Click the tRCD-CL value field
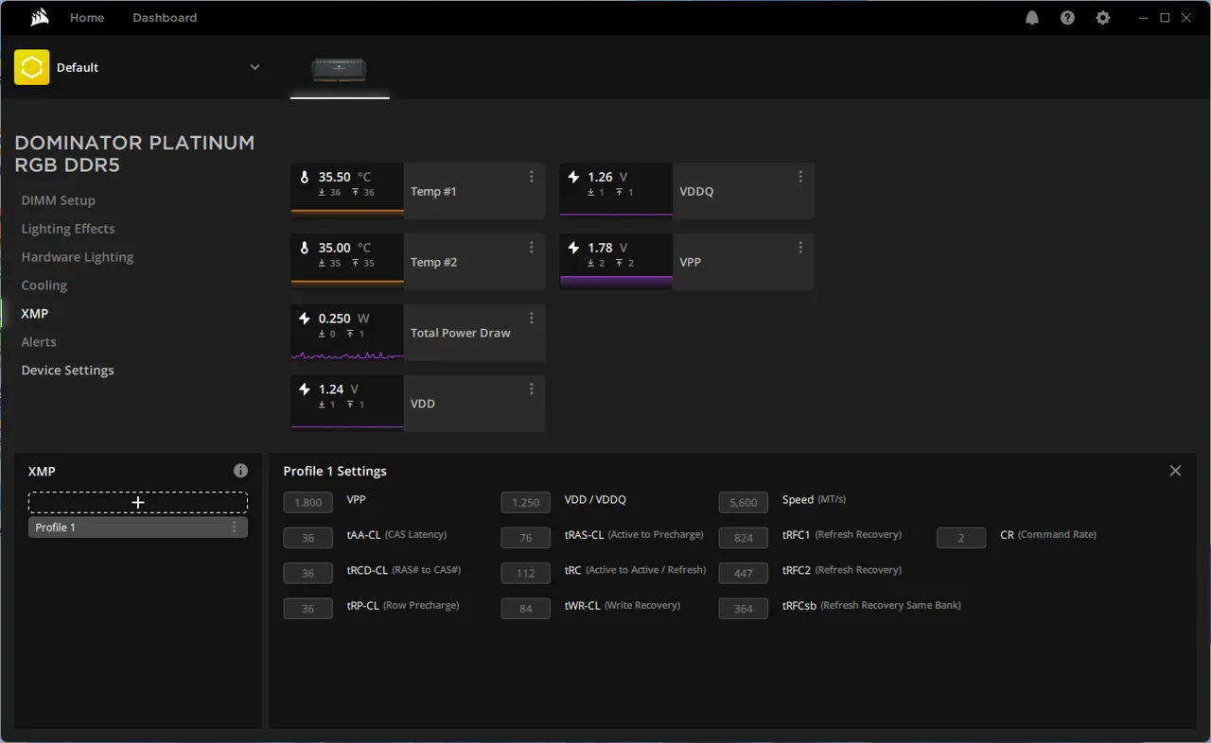 (x=308, y=574)
